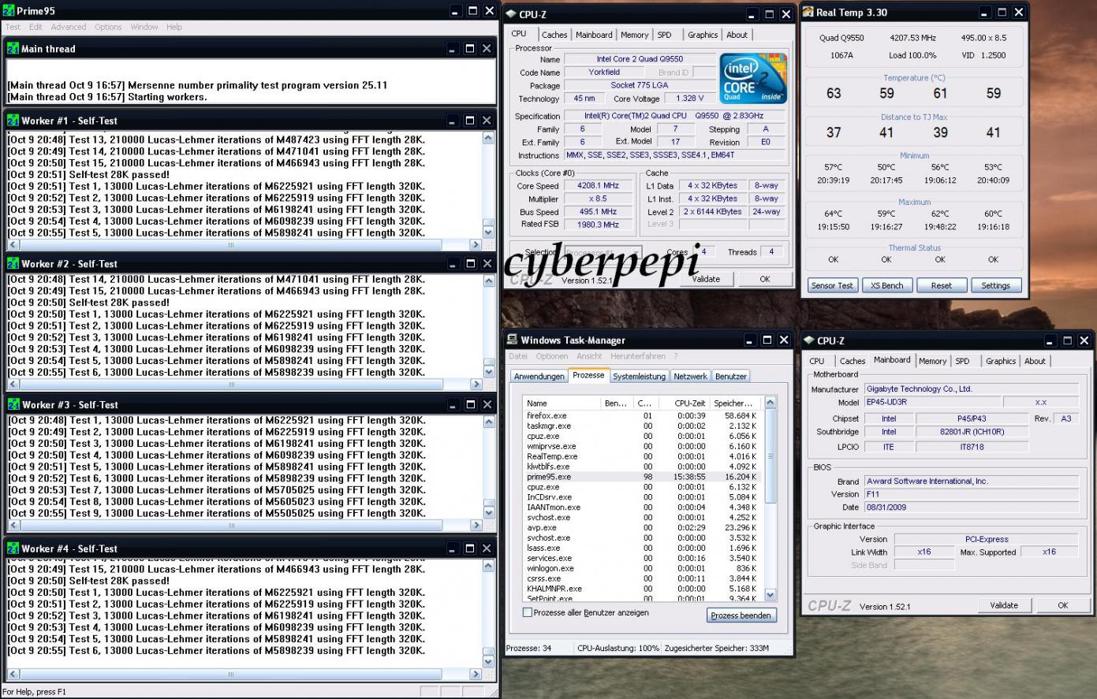Viewport: 1097px width, 699px height.
Task: Switch to Graphics tab in top CPU-Z
Action: pyautogui.click(x=702, y=35)
